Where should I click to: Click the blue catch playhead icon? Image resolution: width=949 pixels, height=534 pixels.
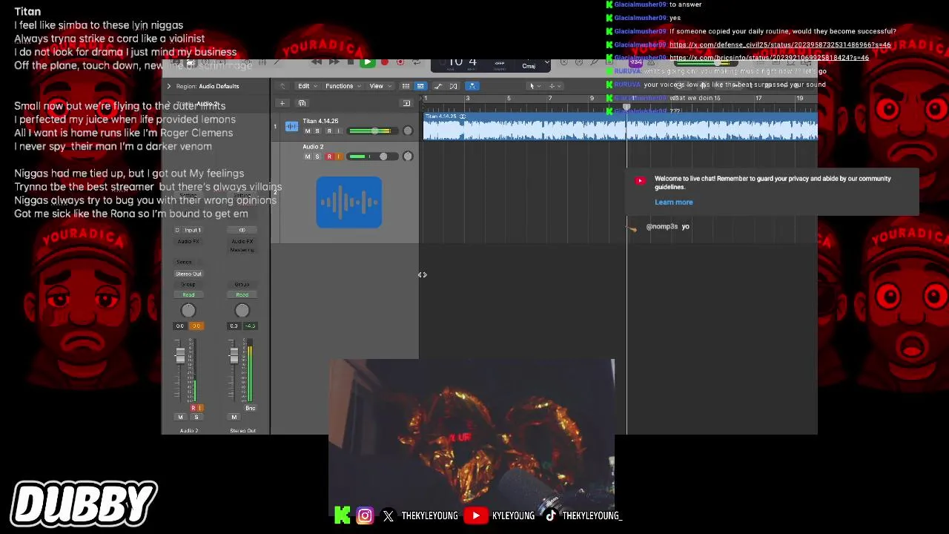472,86
